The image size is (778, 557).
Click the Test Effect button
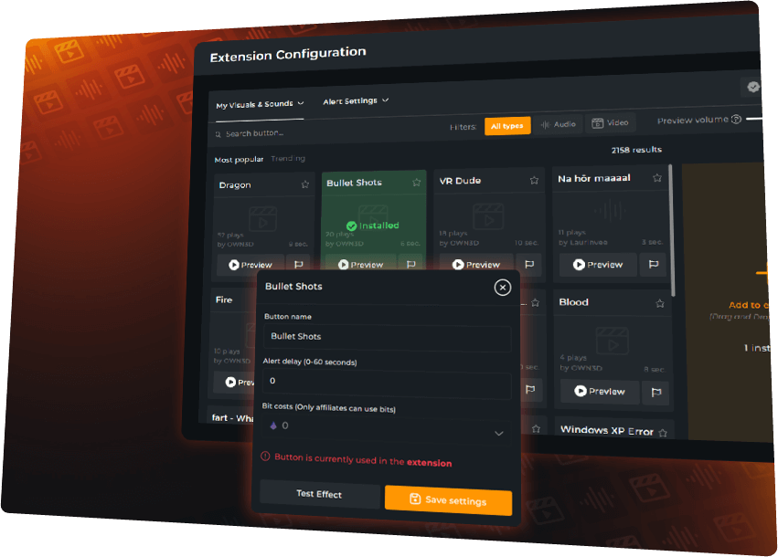tap(320, 494)
